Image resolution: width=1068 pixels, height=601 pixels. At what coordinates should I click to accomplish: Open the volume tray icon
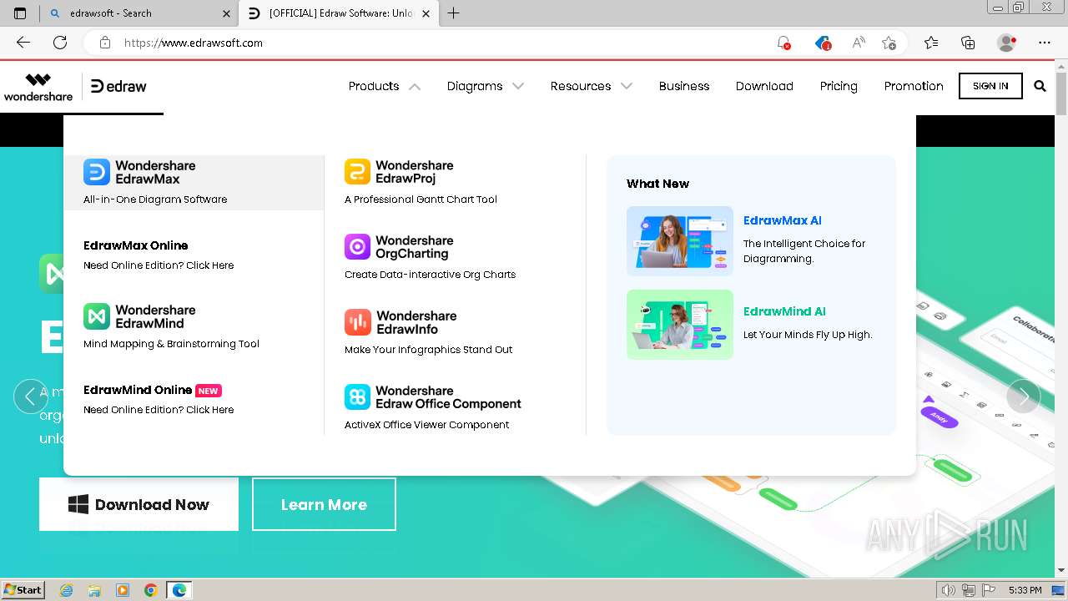948,590
